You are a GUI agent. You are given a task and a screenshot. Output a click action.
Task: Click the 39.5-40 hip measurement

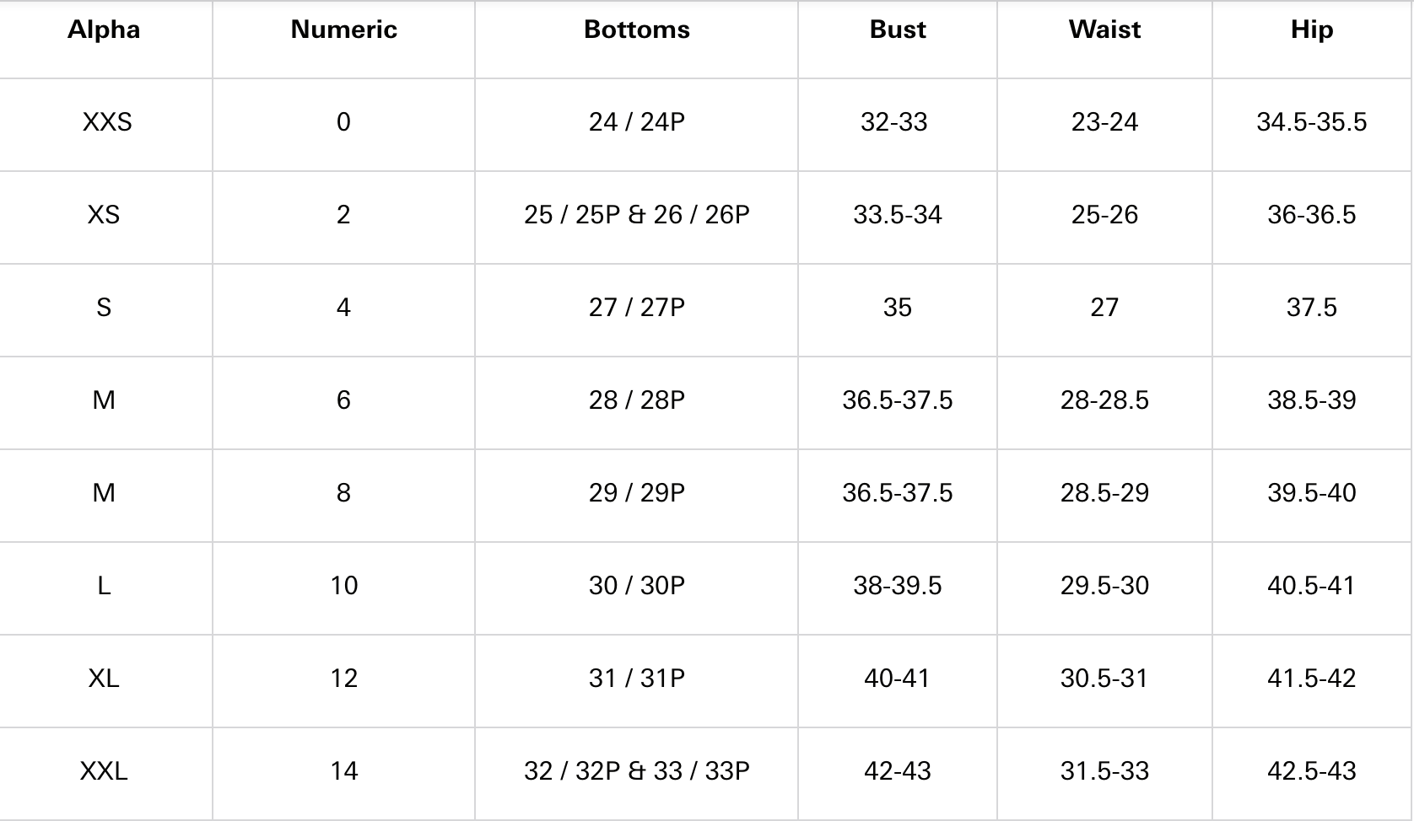(x=1312, y=493)
